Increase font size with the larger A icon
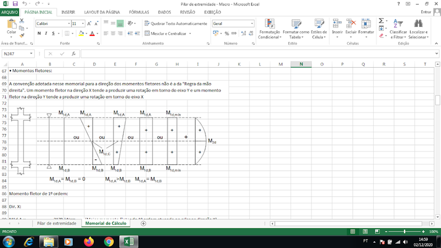Screen dimensions: 441x248 pos(89,24)
